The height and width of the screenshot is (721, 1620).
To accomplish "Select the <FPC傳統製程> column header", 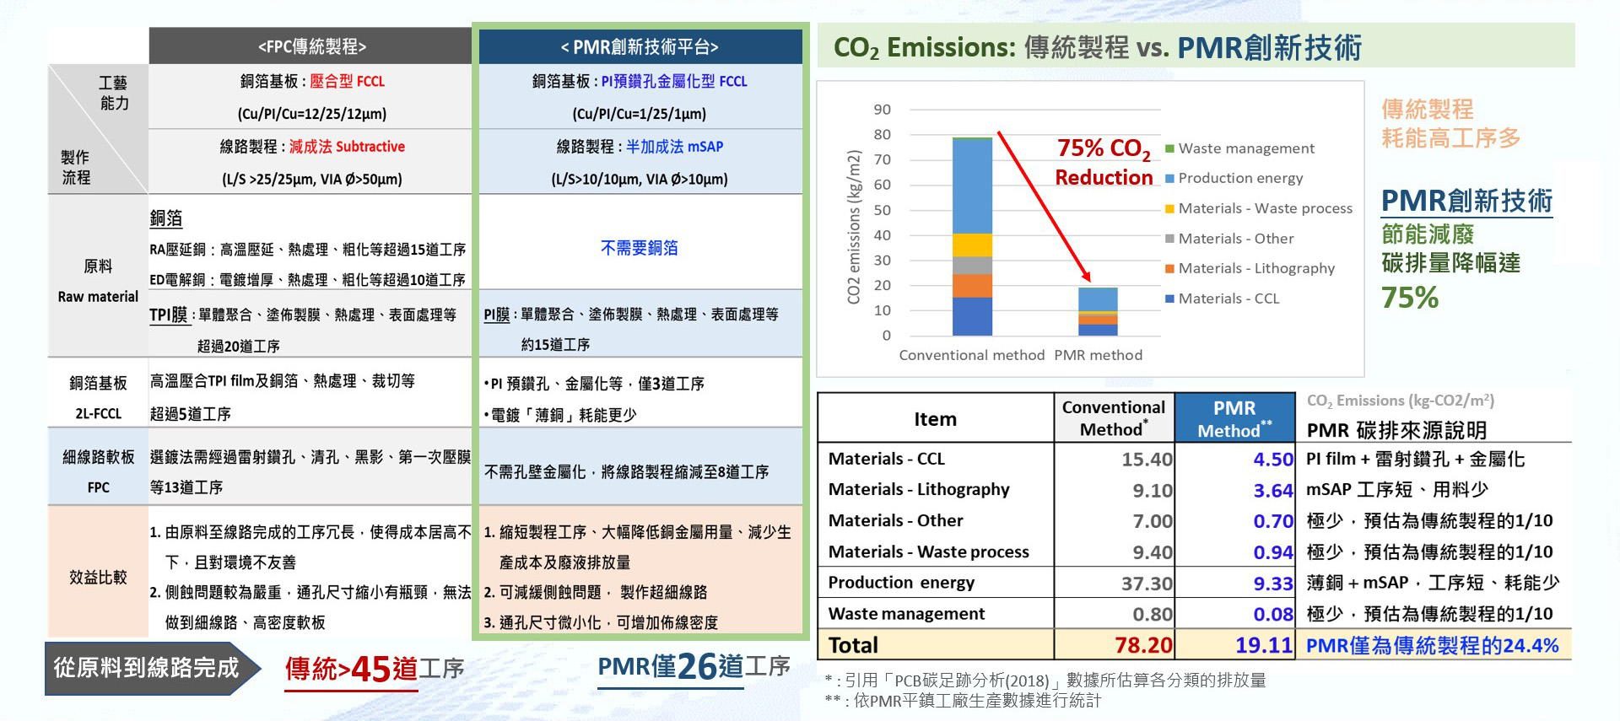I will pos(311,46).
